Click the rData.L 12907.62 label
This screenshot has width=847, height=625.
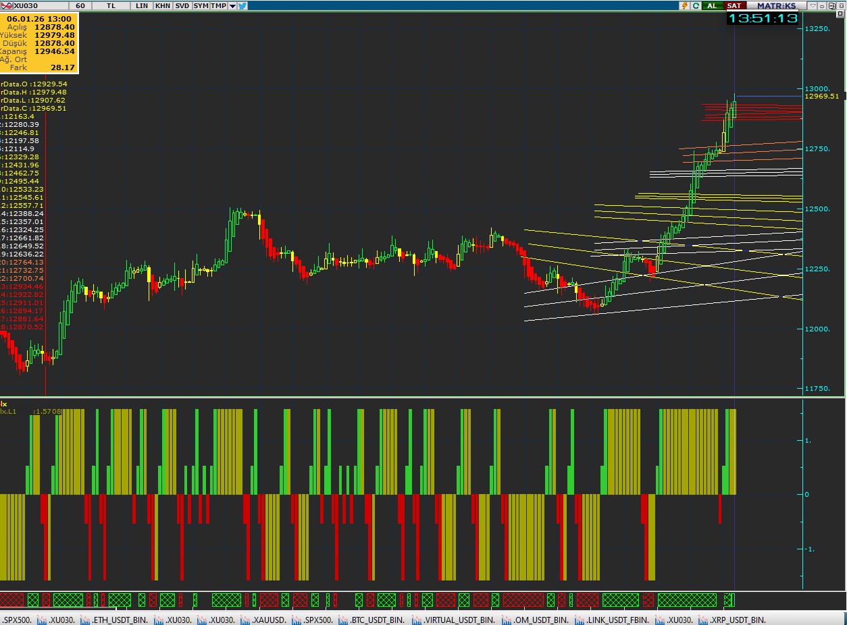tap(34, 100)
